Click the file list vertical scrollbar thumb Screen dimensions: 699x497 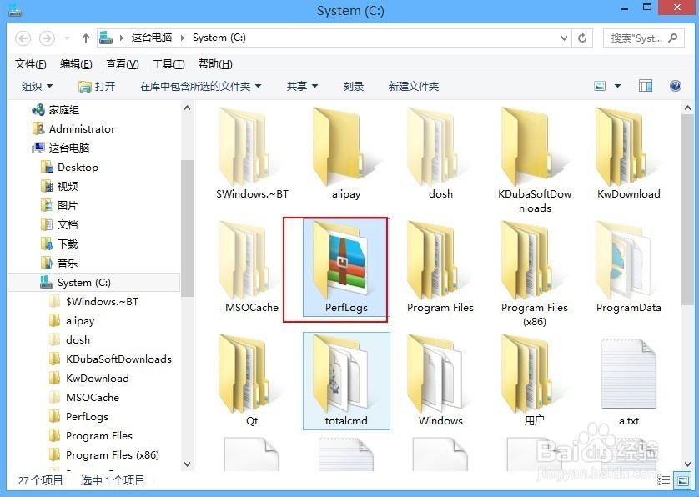click(x=687, y=209)
